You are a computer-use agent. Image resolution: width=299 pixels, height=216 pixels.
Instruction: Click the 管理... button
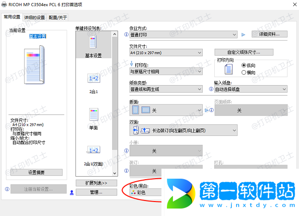tap(96, 192)
